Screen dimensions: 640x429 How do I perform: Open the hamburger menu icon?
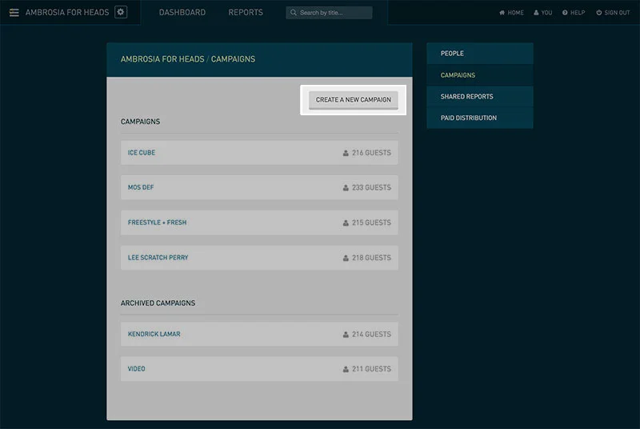coord(14,12)
